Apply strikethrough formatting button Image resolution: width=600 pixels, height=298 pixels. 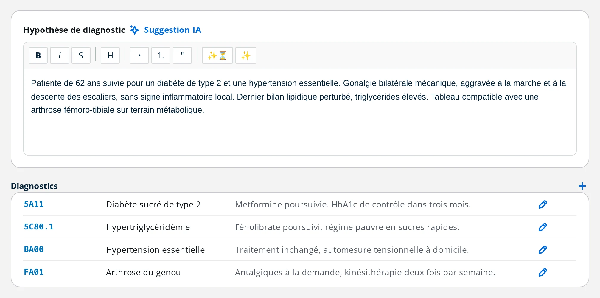click(x=81, y=55)
